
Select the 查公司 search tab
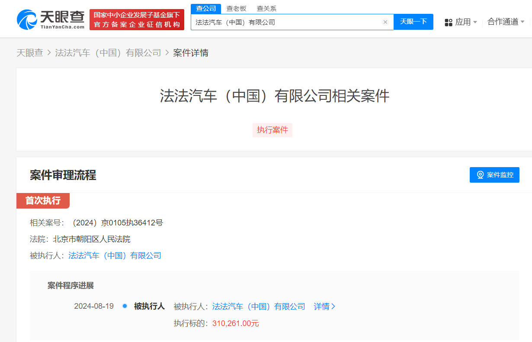coord(206,8)
